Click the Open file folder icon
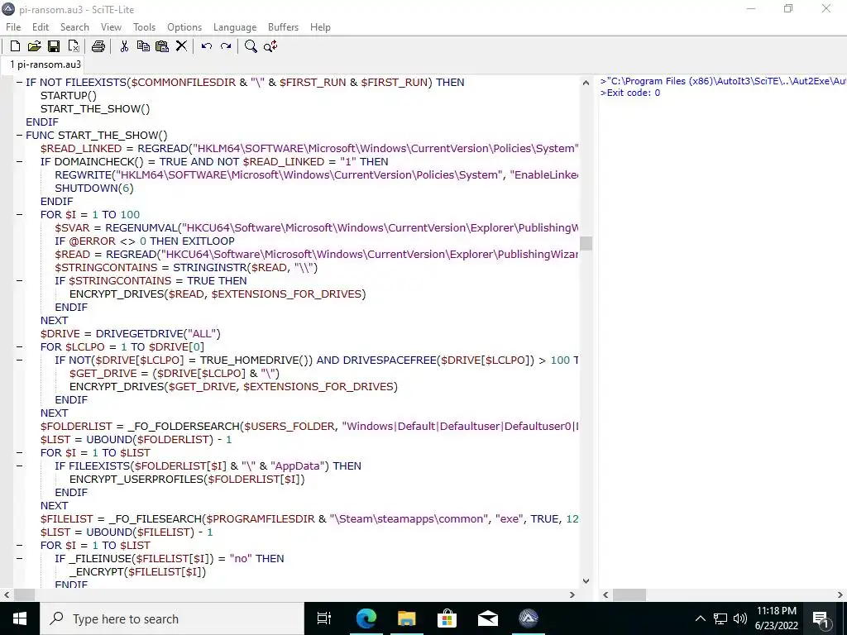 34,46
